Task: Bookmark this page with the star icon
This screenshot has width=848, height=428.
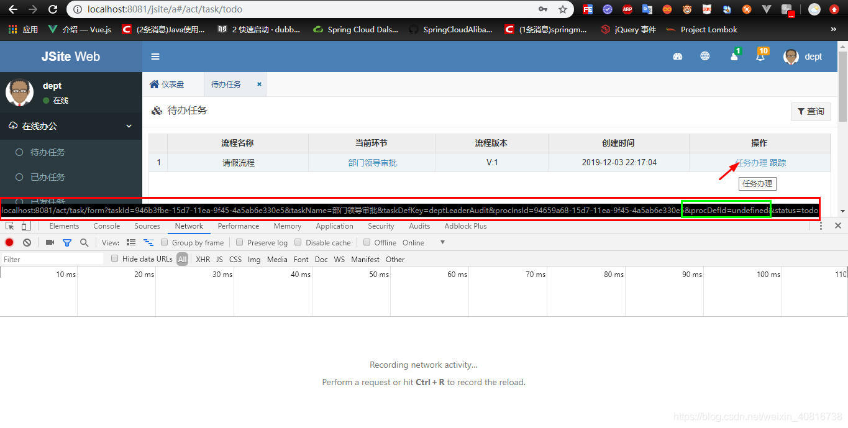Action: (563, 9)
